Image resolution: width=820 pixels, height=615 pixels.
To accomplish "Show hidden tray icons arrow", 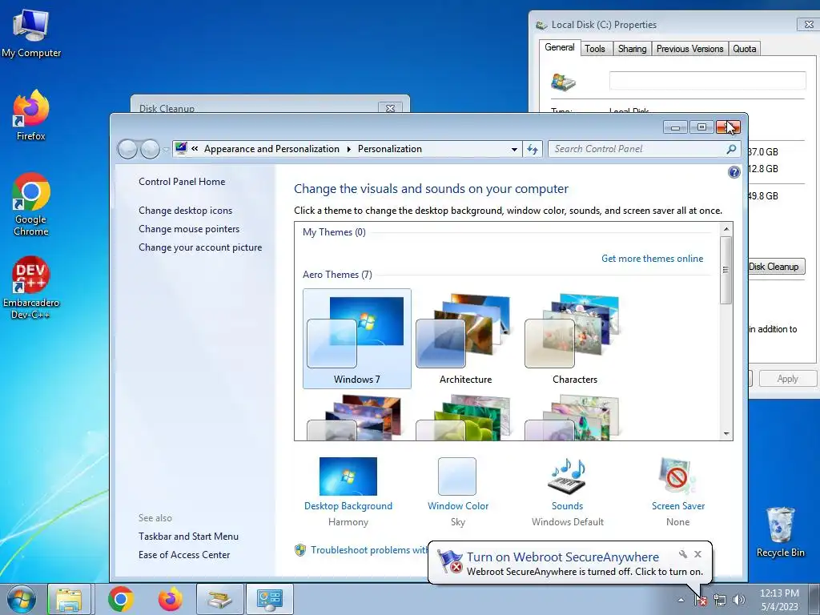I will pyautogui.click(x=681, y=600).
